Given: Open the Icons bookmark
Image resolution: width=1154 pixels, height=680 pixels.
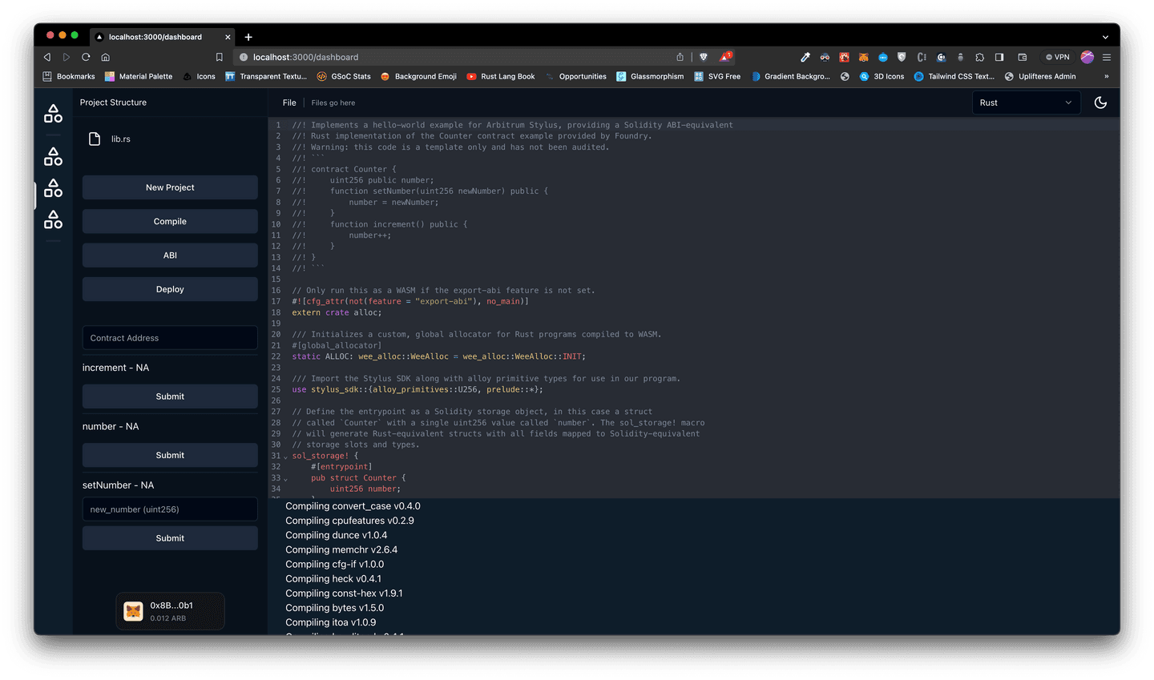Looking at the screenshot, I should tap(199, 76).
